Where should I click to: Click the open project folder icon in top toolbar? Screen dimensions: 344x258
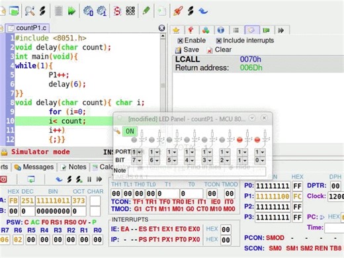pyautogui.click(x=14, y=11)
